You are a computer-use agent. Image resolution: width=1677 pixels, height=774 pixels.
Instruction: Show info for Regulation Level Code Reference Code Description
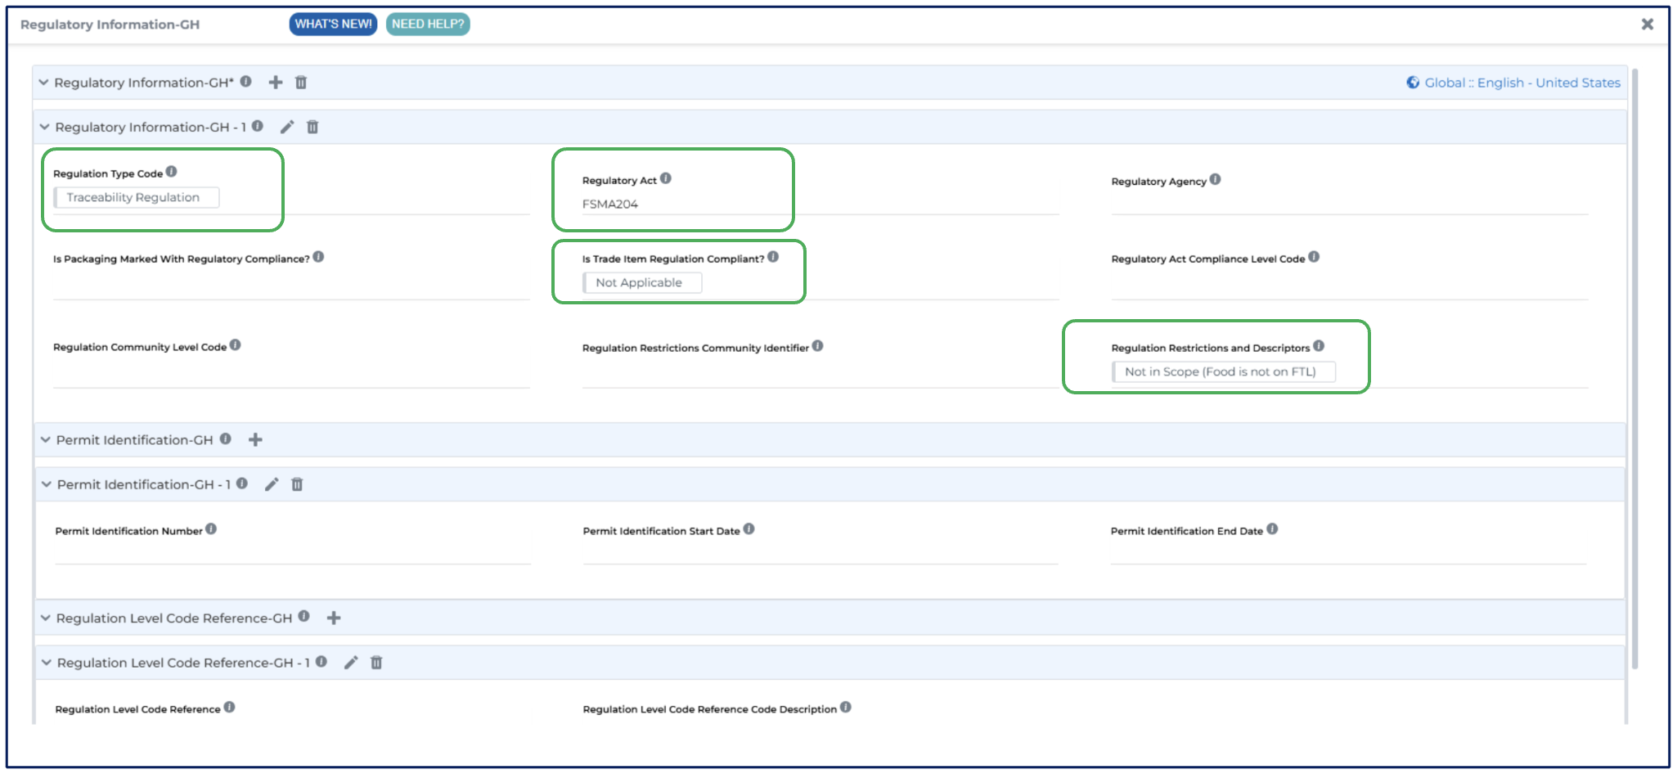tap(846, 707)
